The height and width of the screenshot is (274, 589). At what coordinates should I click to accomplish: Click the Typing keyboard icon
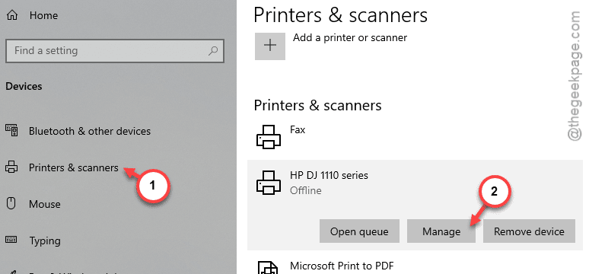[11, 241]
